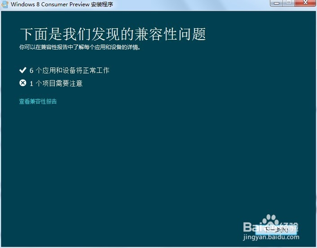Screen dimensions: 317x248
Task: Click the 下一步(N) button
Action: pyautogui.click(x=276, y=230)
